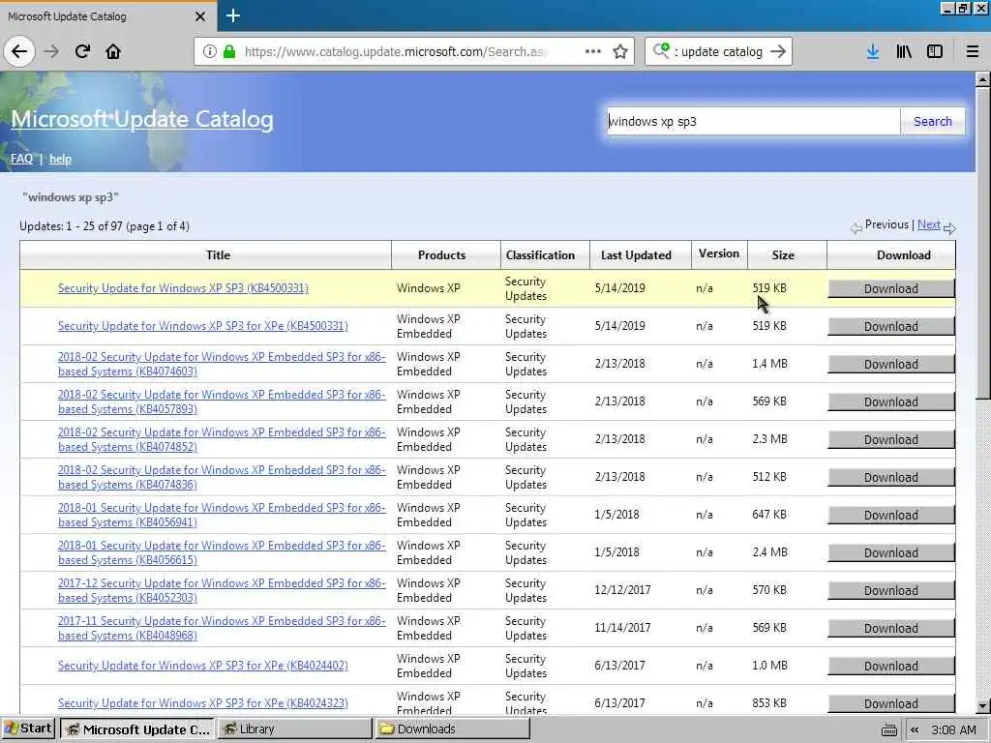This screenshot has width=991, height=743.
Task: Open the Firefox hamburger menu
Action: pos(973,51)
